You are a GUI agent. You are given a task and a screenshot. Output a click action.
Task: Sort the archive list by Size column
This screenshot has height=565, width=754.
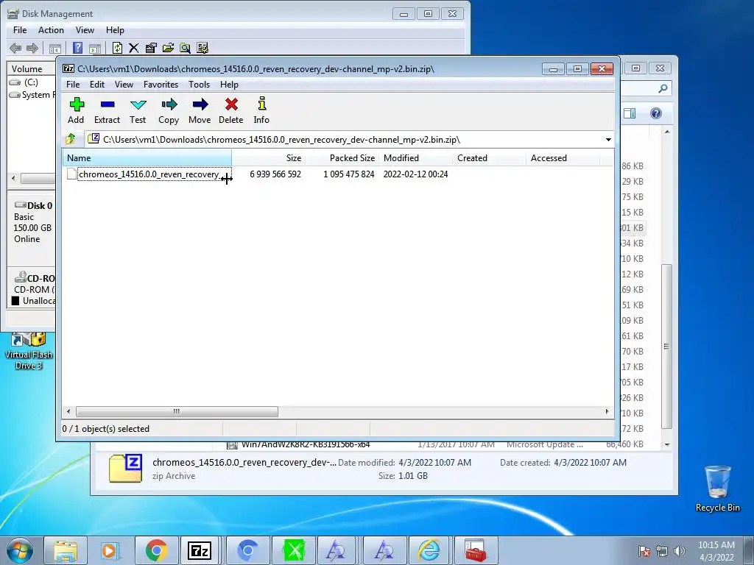point(268,158)
